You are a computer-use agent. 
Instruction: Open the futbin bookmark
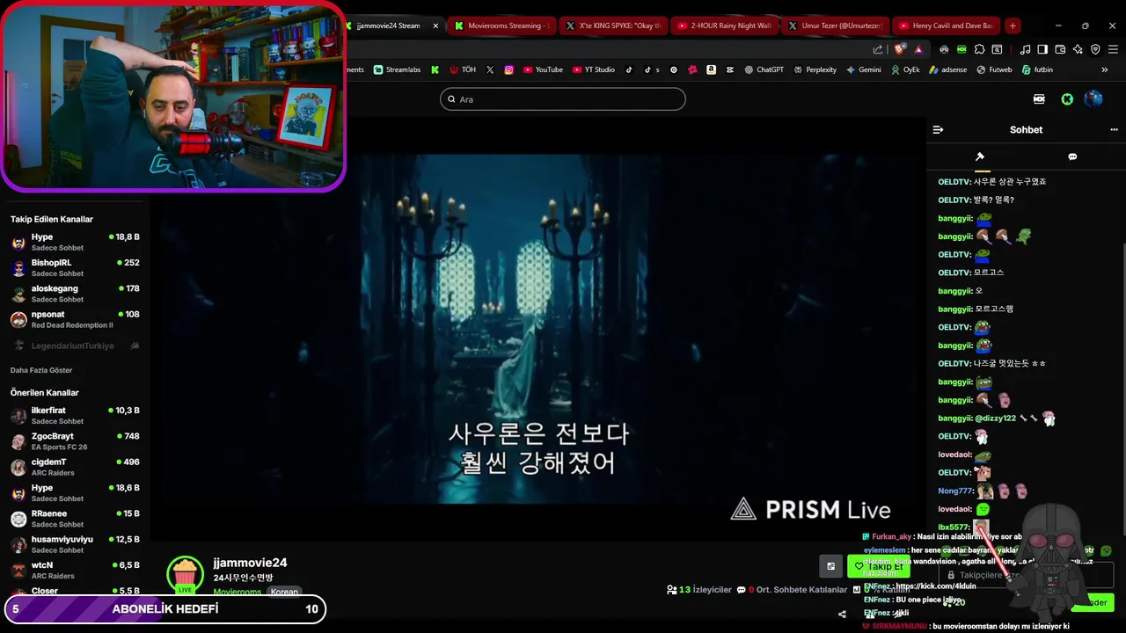[x=1037, y=69]
